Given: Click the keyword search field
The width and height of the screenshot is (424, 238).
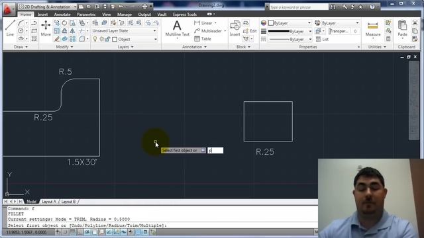Looking at the screenshot, I should click(x=299, y=7).
